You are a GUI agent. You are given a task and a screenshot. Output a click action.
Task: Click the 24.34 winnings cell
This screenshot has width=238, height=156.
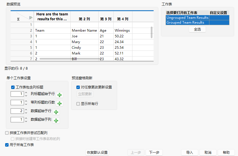[x=123, y=42]
